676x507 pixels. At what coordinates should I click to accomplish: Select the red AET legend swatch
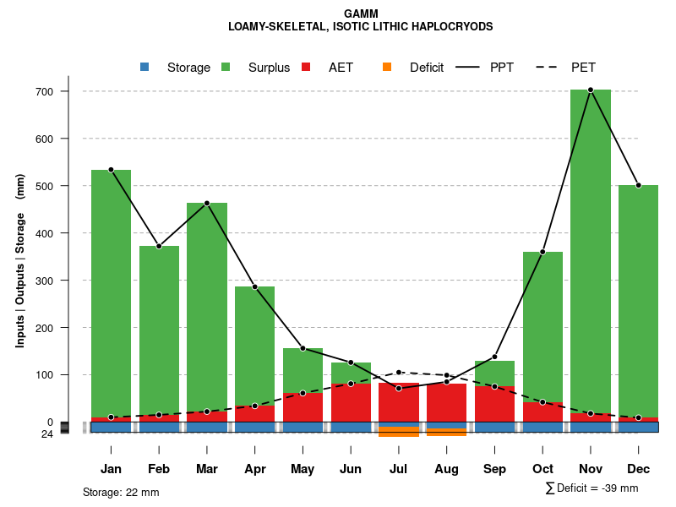coord(306,67)
